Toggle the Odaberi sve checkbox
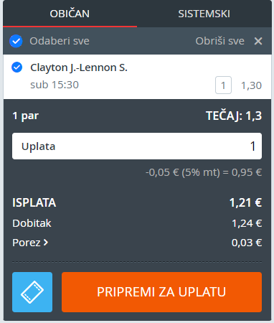 (16, 41)
